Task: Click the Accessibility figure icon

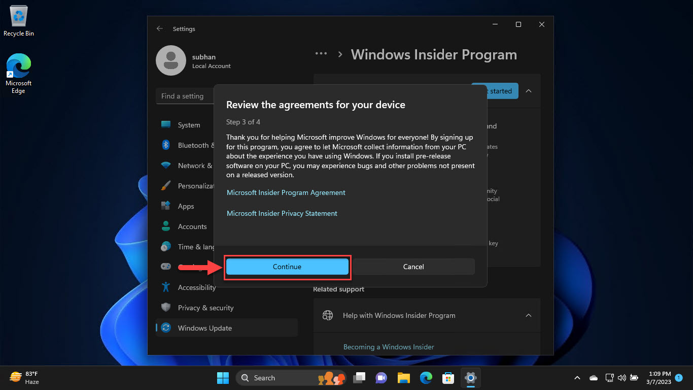Action: tap(166, 287)
